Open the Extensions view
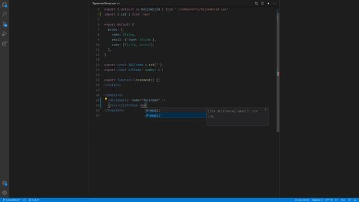 coord(4,43)
